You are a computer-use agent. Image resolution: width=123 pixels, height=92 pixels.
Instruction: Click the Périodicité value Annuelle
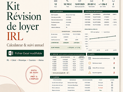tap(68, 25)
